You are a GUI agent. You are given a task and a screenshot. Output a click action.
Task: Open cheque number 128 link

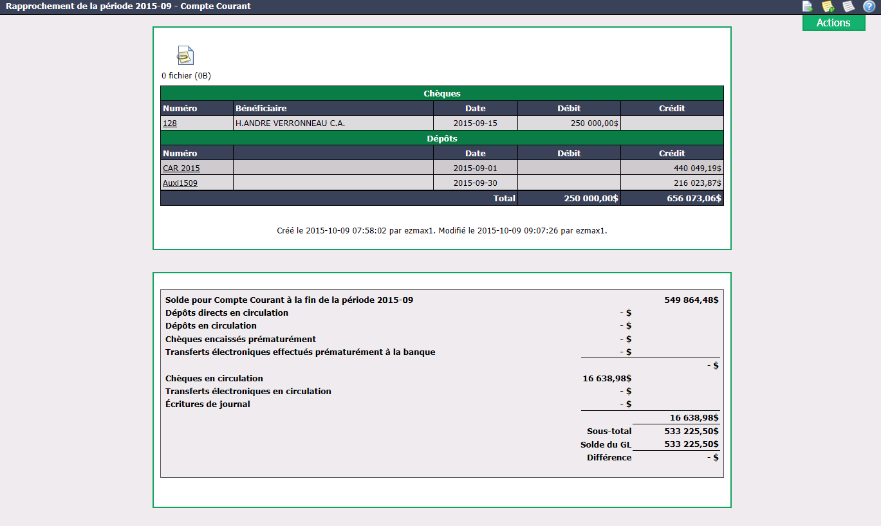tap(170, 123)
